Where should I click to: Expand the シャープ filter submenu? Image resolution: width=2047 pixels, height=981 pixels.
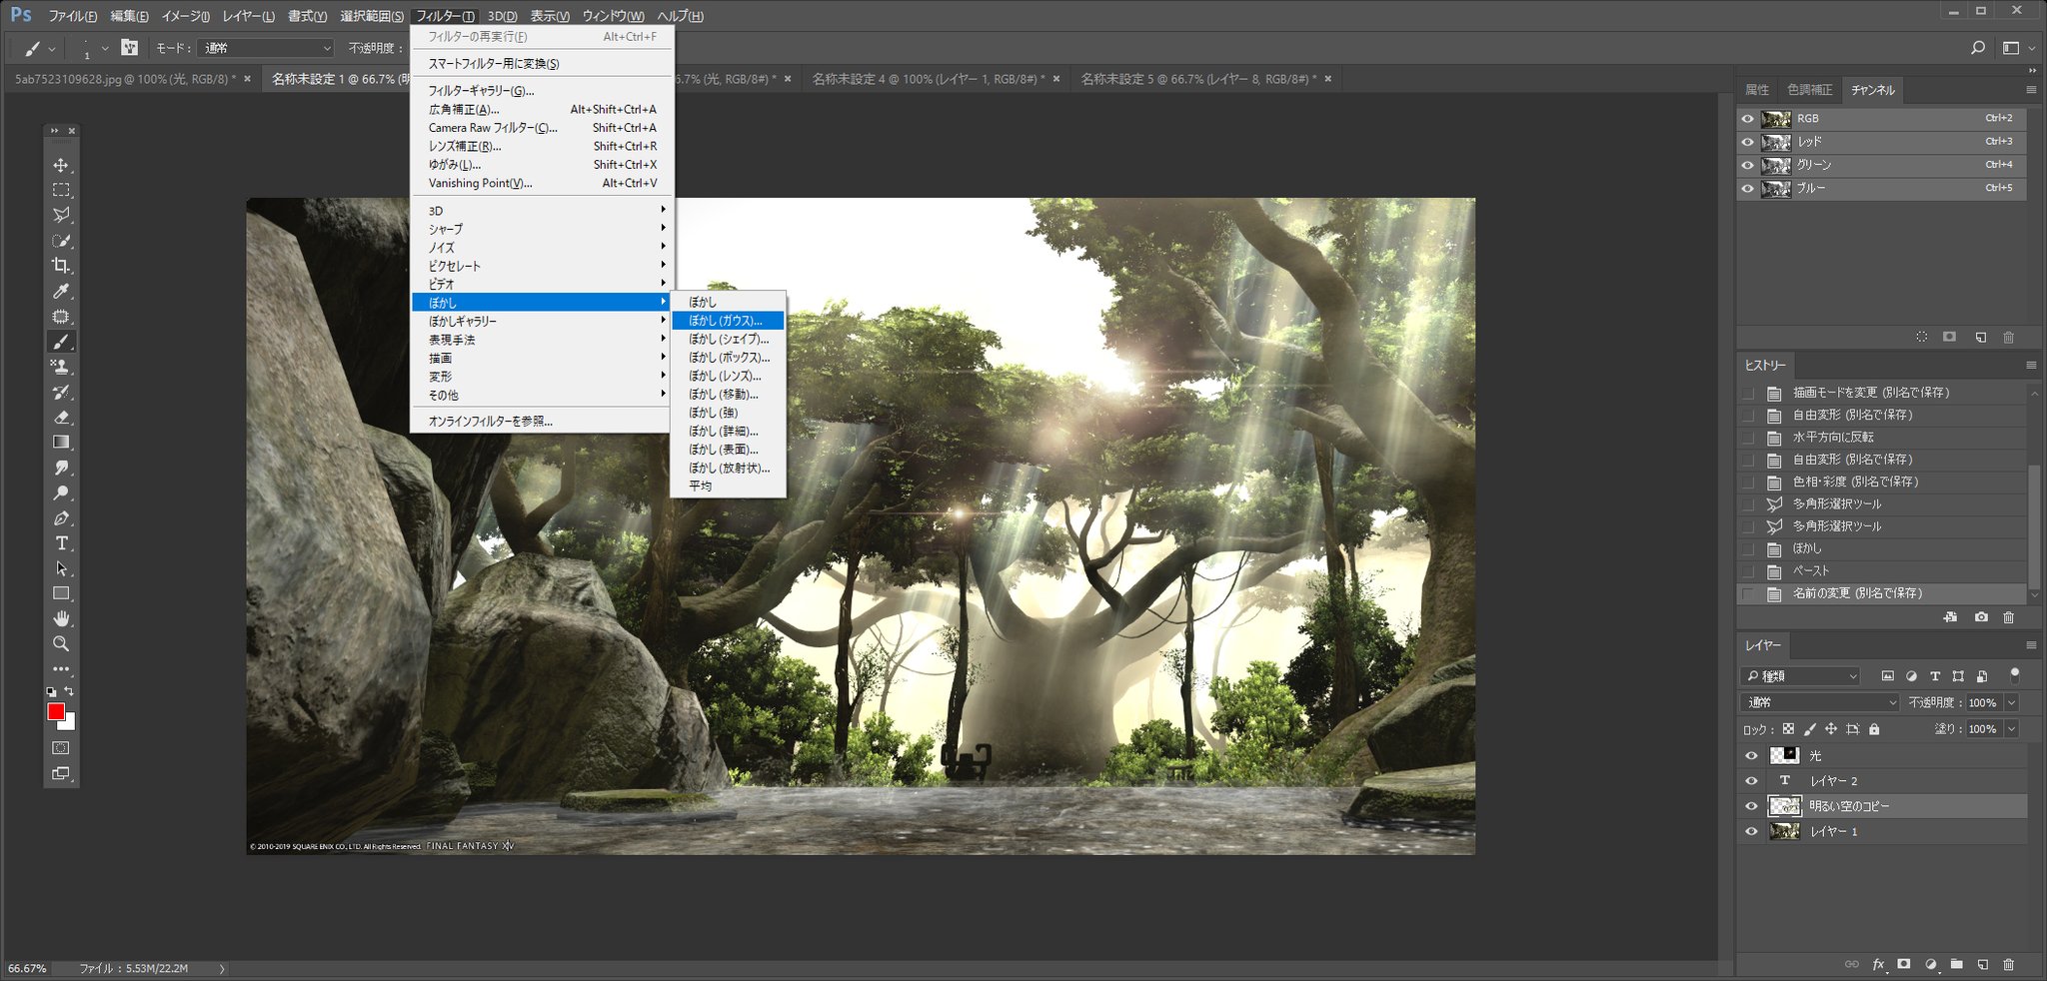[542, 229]
